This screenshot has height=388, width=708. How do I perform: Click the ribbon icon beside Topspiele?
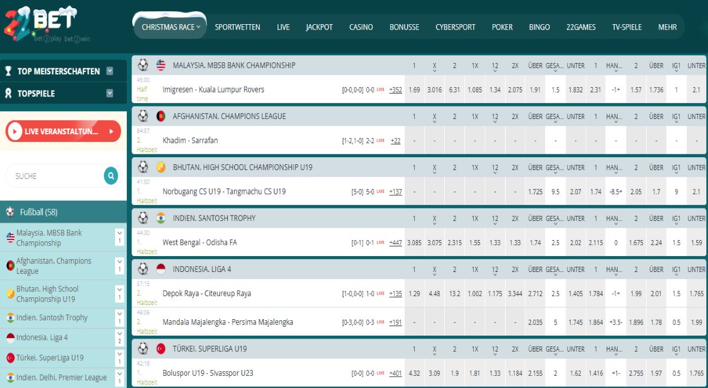(8, 93)
